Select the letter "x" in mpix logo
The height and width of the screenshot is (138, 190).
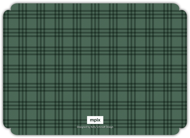point(99,120)
